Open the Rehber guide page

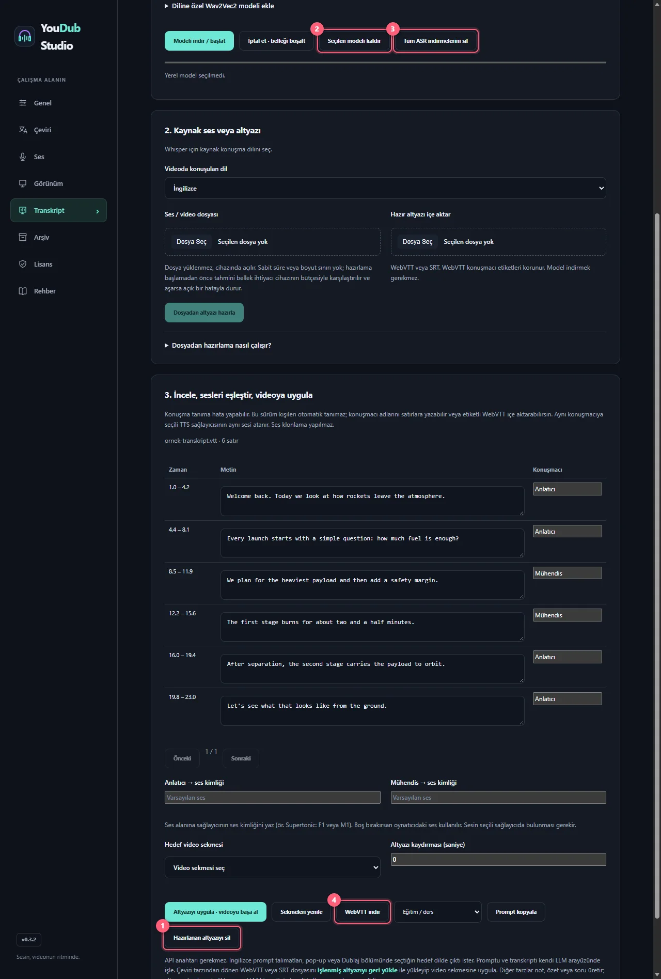tap(58, 291)
